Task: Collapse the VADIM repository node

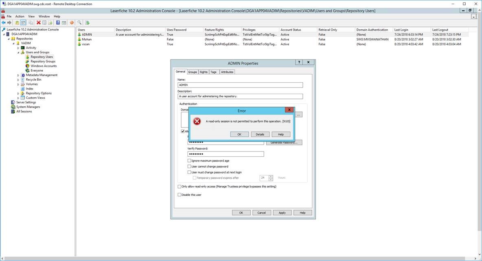Action: [x=13, y=44]
